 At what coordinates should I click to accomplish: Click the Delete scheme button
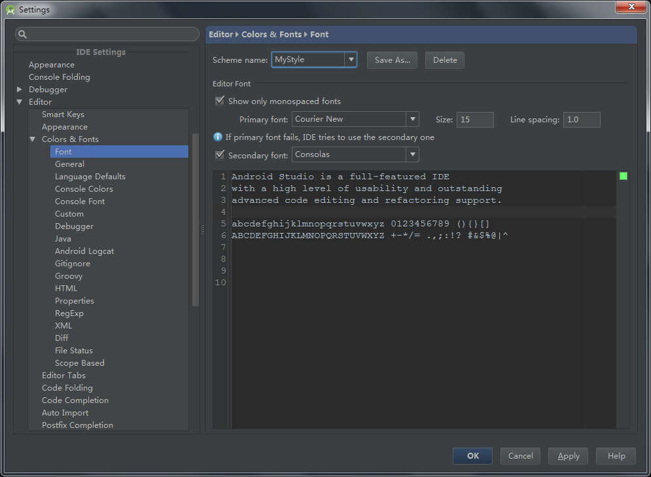[x=445, y=60]
